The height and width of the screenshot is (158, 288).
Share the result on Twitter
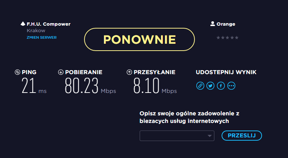tap(210, 86)
